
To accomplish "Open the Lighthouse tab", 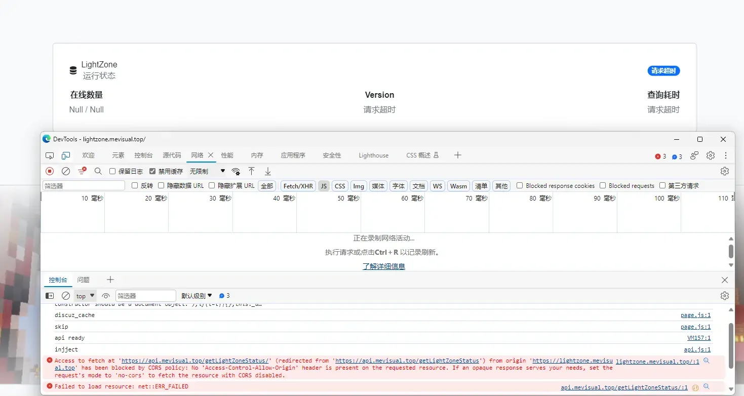I will (x=374, y=155).
